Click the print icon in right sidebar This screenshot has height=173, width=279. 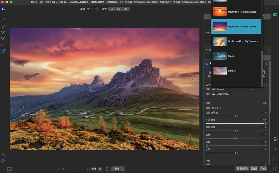pyautogui.click(x=275, y=139)
